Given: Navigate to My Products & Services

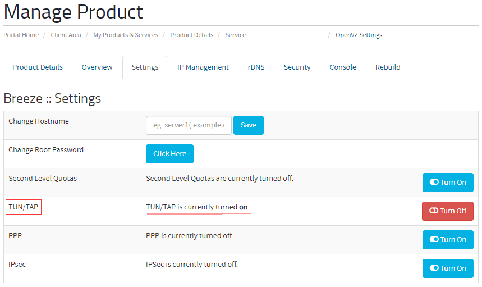Looking at the screenshot, I should tap(126, 35).
